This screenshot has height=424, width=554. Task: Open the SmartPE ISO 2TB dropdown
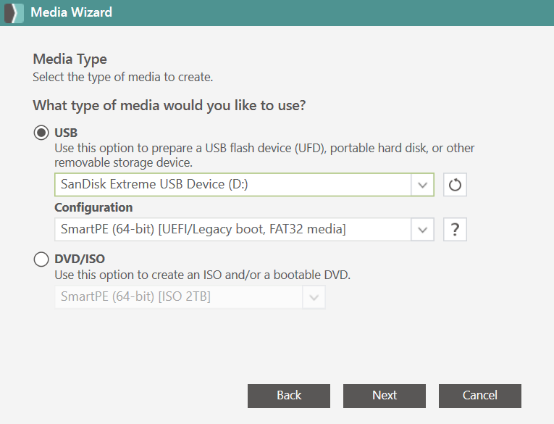(190, 297)
